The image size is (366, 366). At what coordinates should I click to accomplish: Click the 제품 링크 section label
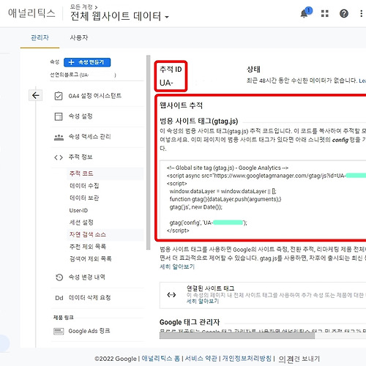pyautogui.click(x=64, y=318)
